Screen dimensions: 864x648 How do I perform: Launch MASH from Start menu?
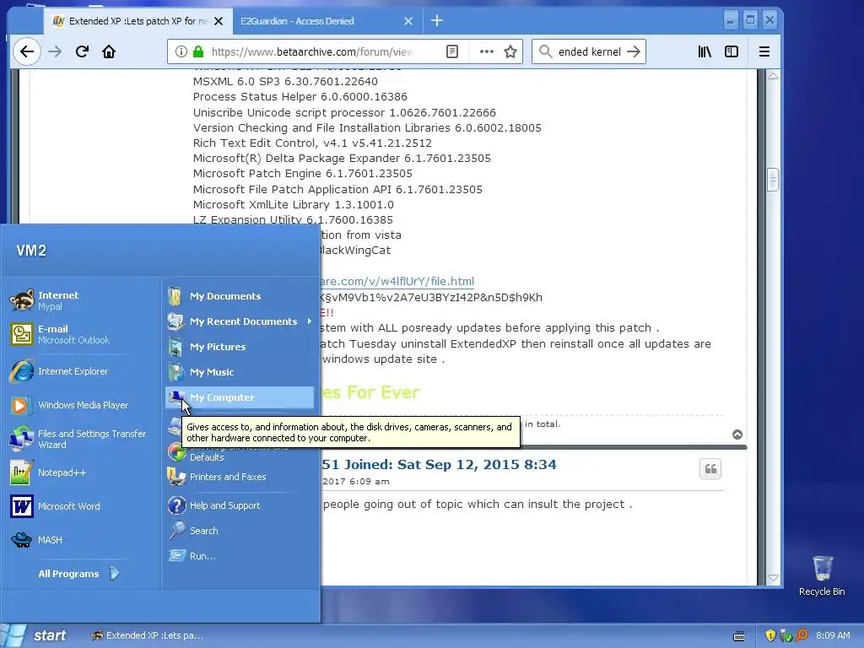tap(35, 540)
